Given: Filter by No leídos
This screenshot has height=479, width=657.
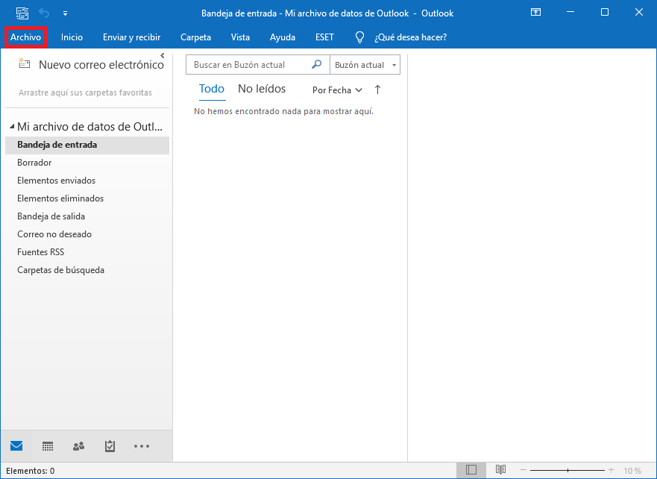Looking at the screenshot, I should (x=262, y=89).
